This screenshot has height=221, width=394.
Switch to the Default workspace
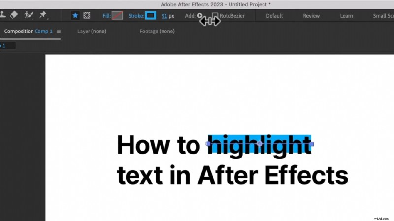click(274, 16)
